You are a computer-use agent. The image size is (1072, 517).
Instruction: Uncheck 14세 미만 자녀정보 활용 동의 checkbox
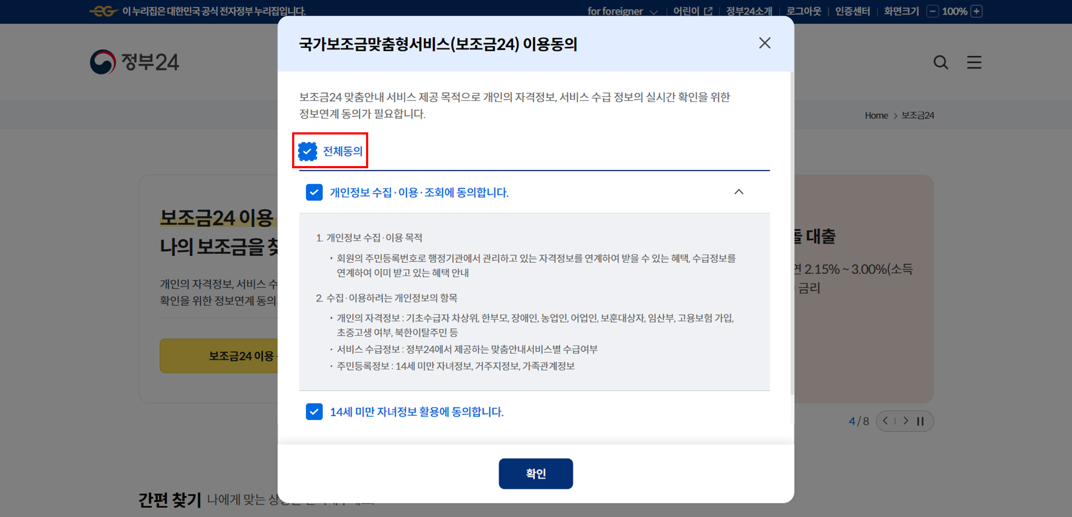314,411
